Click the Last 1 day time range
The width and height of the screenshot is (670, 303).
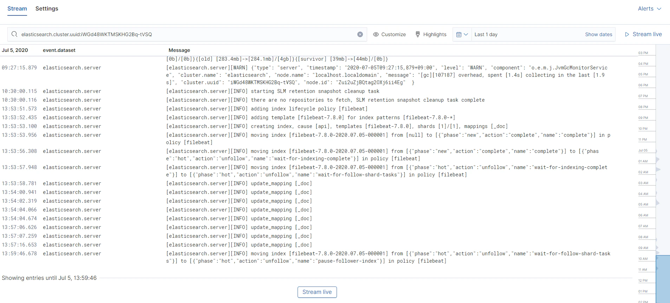[486, 34]
